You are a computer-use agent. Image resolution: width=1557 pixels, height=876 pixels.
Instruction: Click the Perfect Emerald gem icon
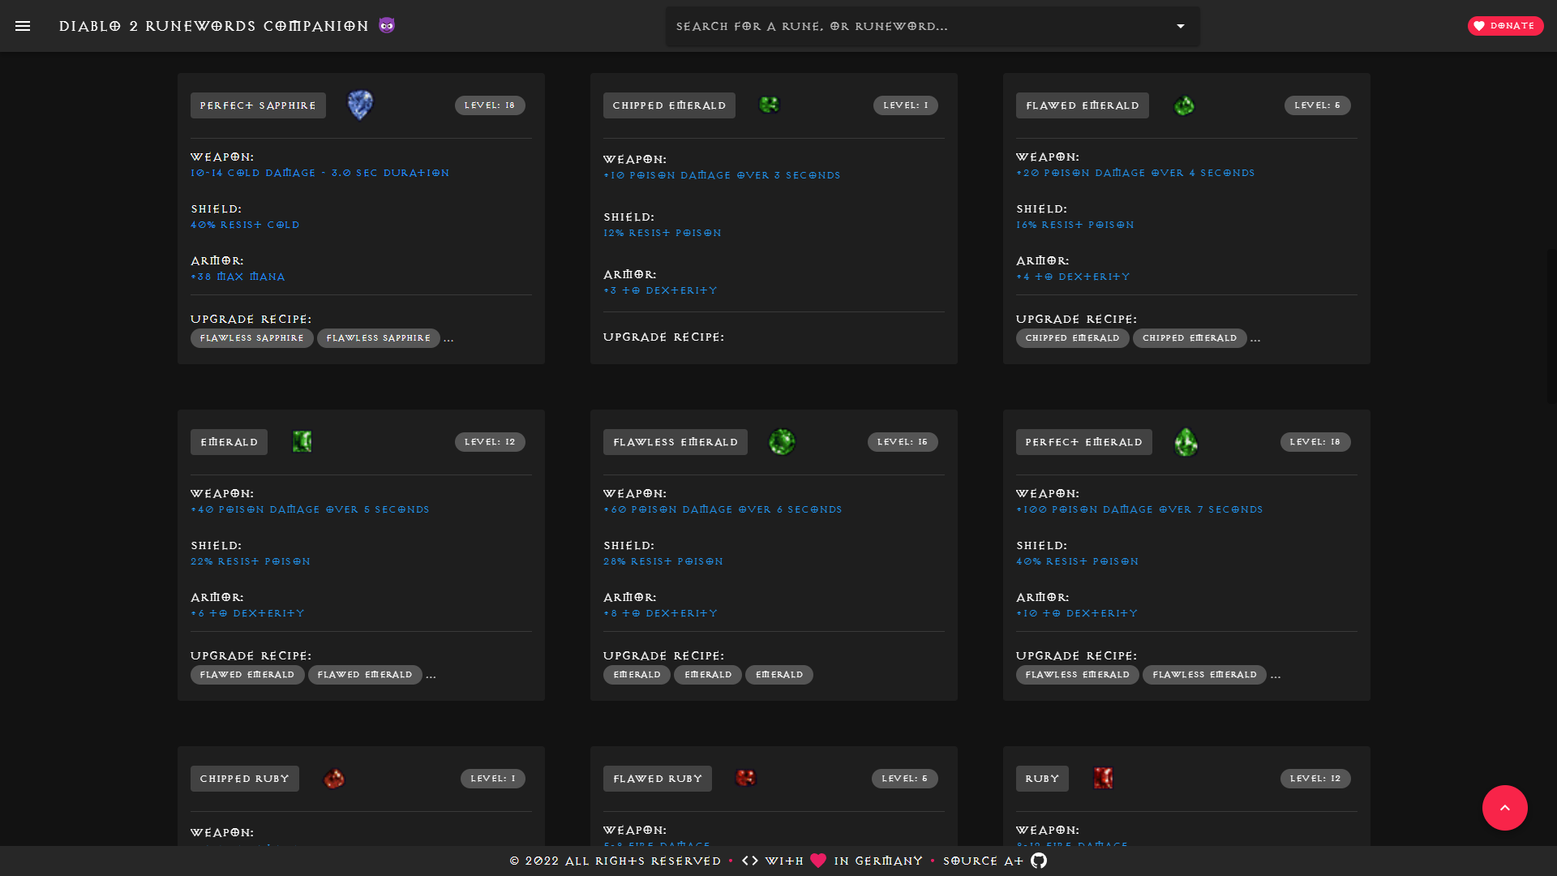pyautogui.click(x=1186, y=442)
